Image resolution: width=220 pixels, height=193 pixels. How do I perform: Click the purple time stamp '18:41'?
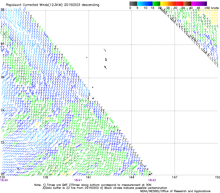(78, 180)
